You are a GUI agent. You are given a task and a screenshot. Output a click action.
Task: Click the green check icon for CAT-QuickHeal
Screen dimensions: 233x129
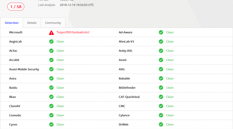[x=161, y=97]
